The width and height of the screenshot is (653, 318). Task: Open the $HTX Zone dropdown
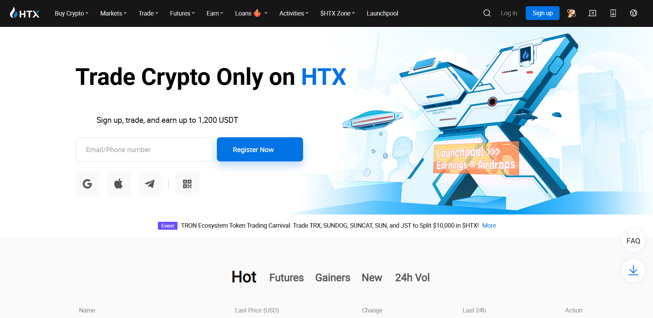[x=338, y=13]
